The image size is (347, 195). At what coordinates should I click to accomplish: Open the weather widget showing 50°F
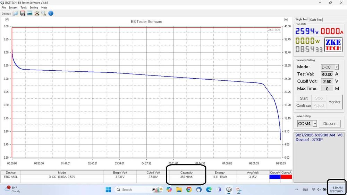pyautogui.click(x=12, y=189)
